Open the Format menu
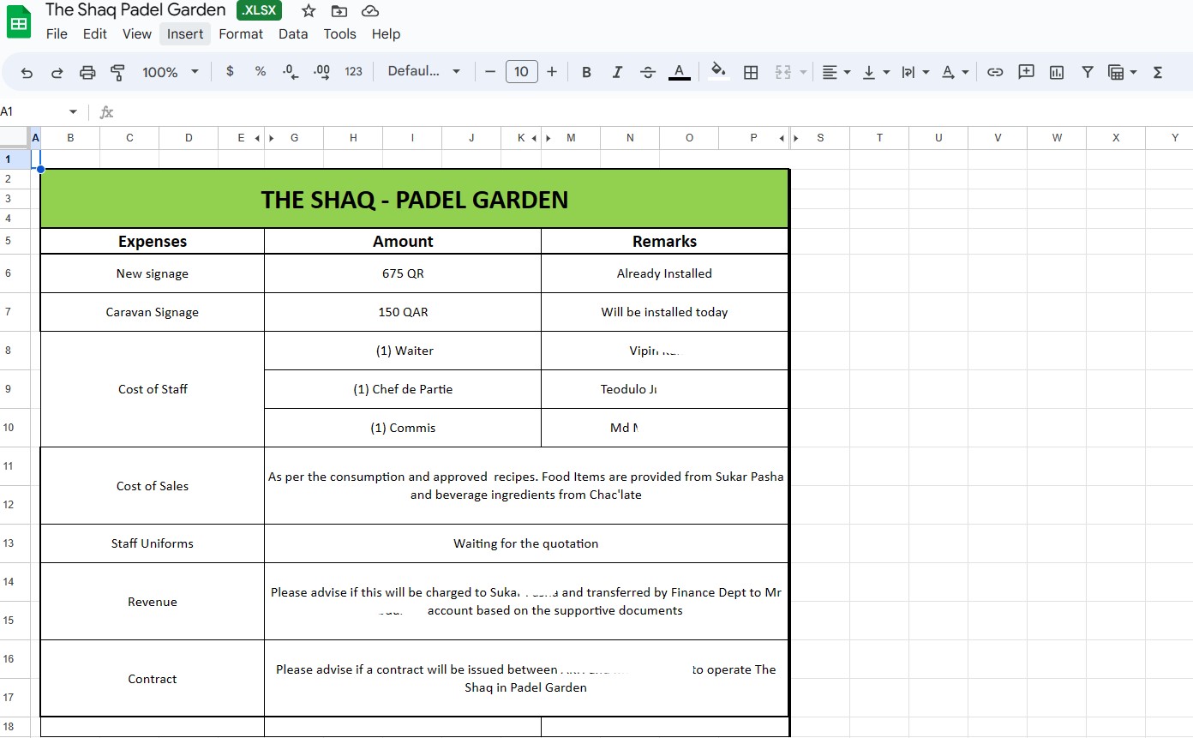Viewport: 1193px width, 738px height. coord(241,34)
